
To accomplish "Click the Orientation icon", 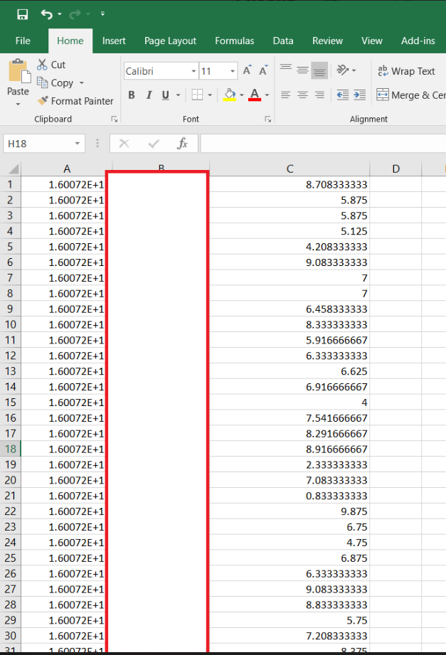I will [343, 70].
